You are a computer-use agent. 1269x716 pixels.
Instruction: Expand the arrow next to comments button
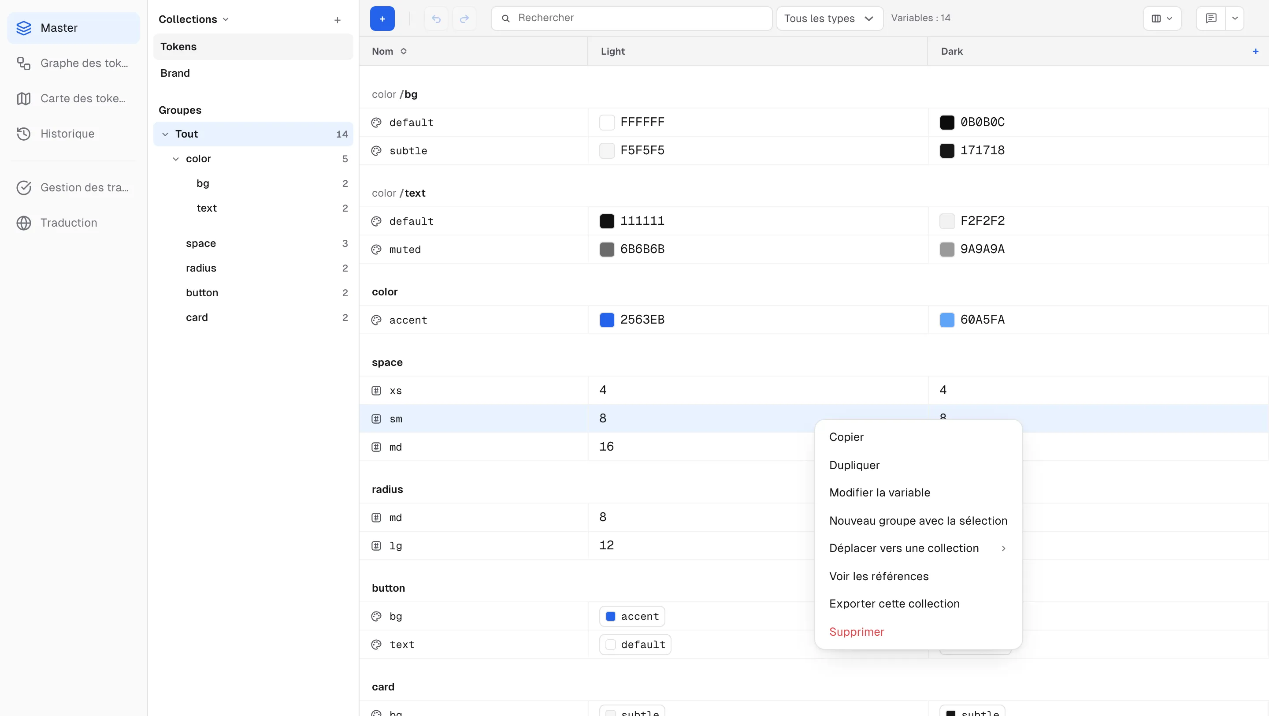point(1235,19)
